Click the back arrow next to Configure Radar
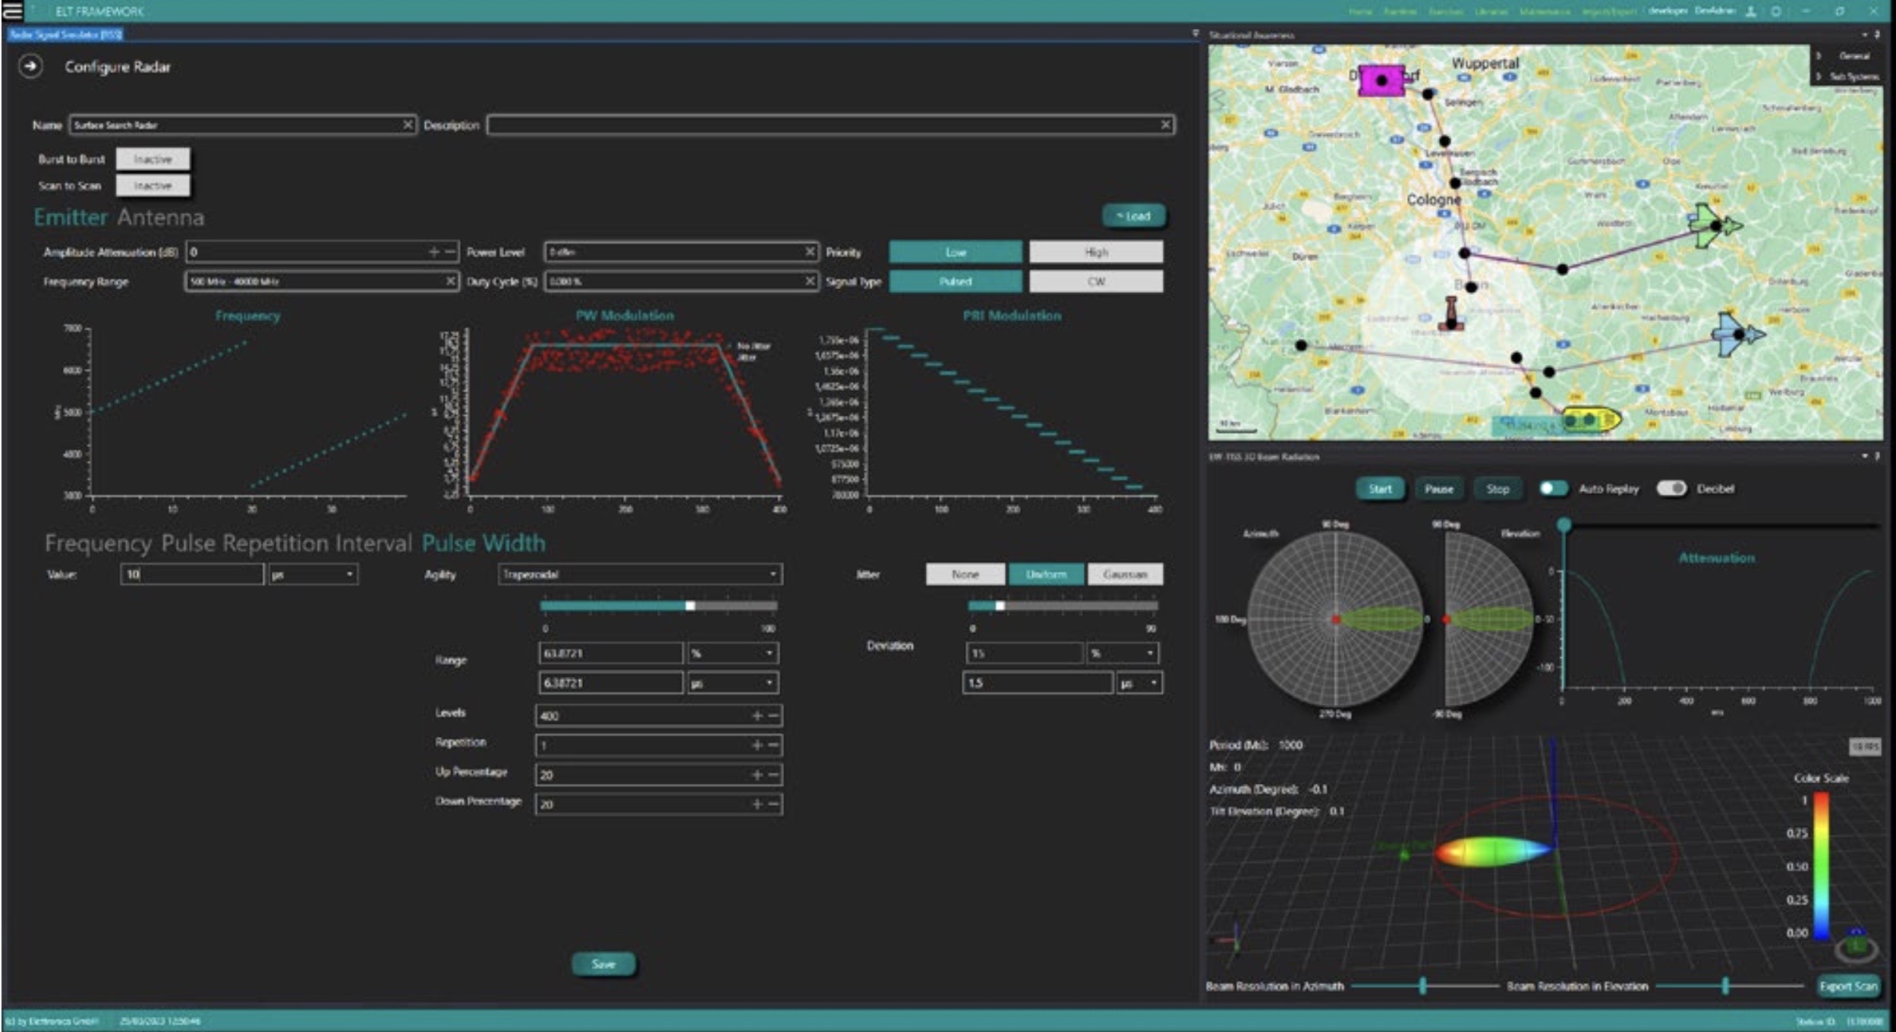Screen dimensions: 1896x1032 point(30,67)
